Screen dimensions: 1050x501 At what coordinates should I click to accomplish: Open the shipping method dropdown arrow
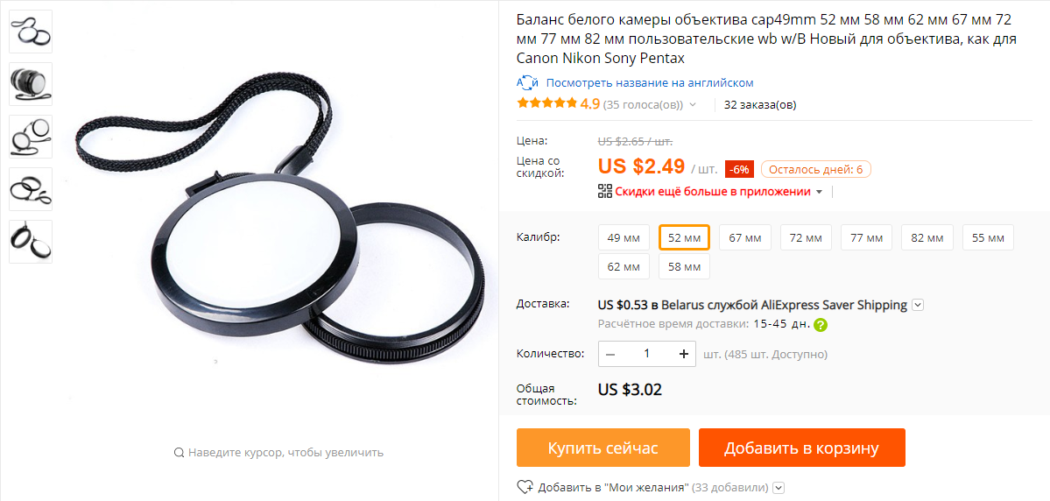(x=918, y=305)
